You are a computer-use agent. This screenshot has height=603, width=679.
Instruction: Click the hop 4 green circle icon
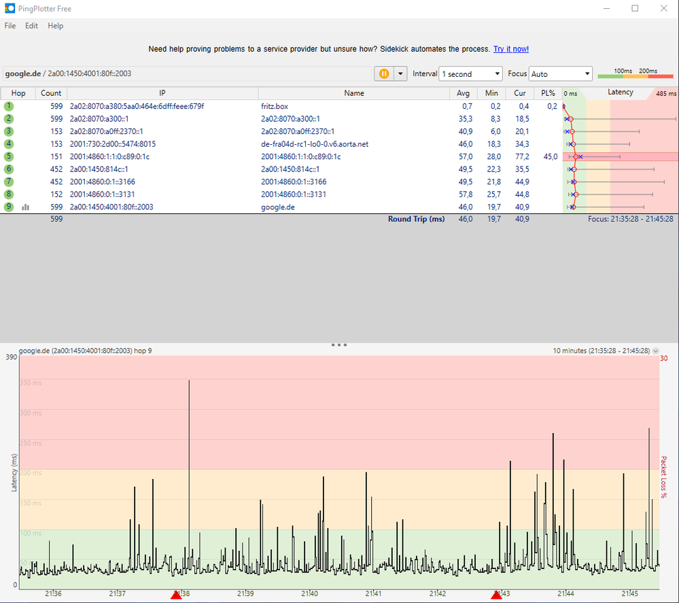click(x=9, y=144)
